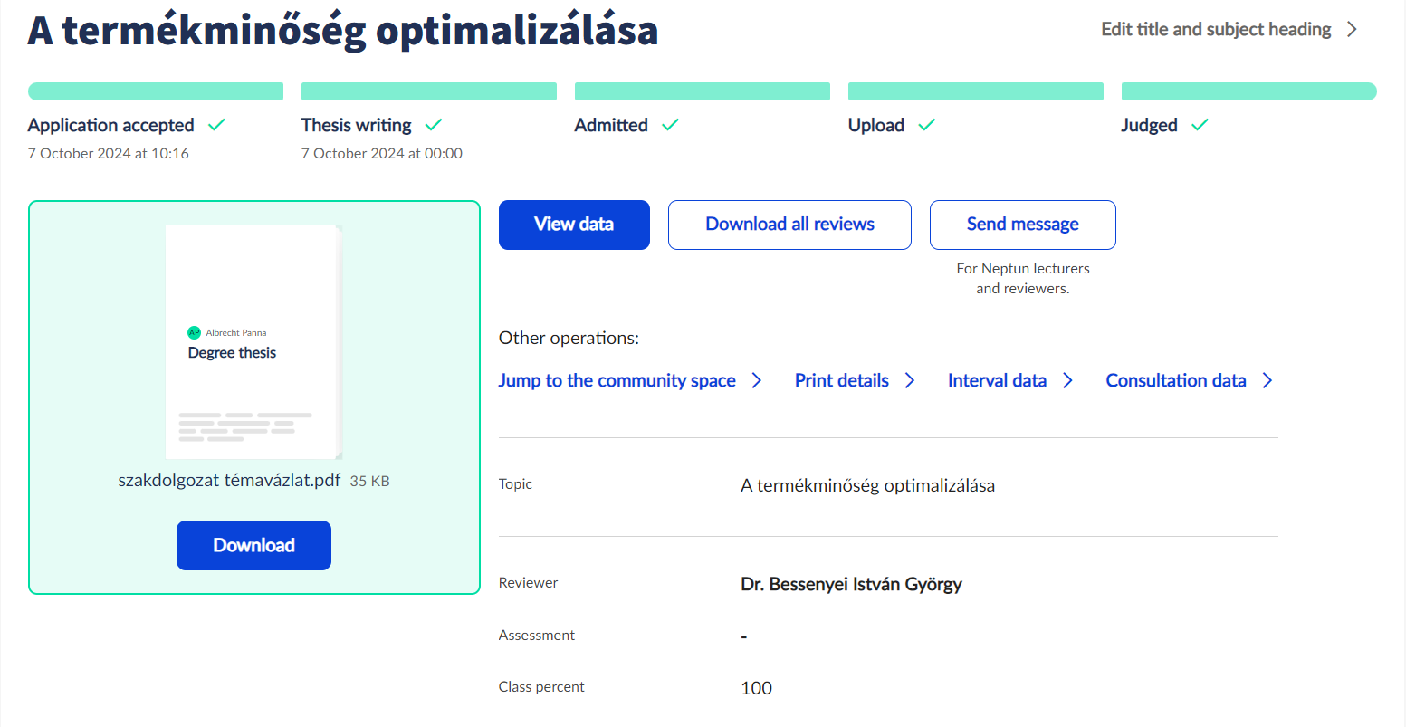Click chevron next to Edit title heading

tap(1352, 30)
